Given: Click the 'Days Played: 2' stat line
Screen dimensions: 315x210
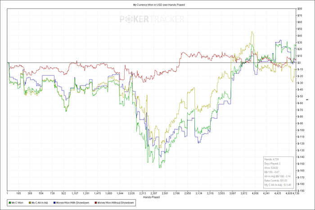Looking at the screenshot, I should point(272,163).
